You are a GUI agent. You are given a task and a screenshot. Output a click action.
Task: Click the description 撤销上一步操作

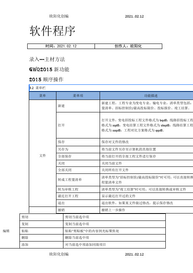(x=113, y=210)
